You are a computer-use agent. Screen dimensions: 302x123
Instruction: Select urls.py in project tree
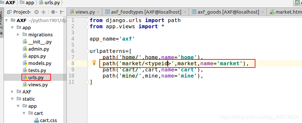[x=33, y=78]
